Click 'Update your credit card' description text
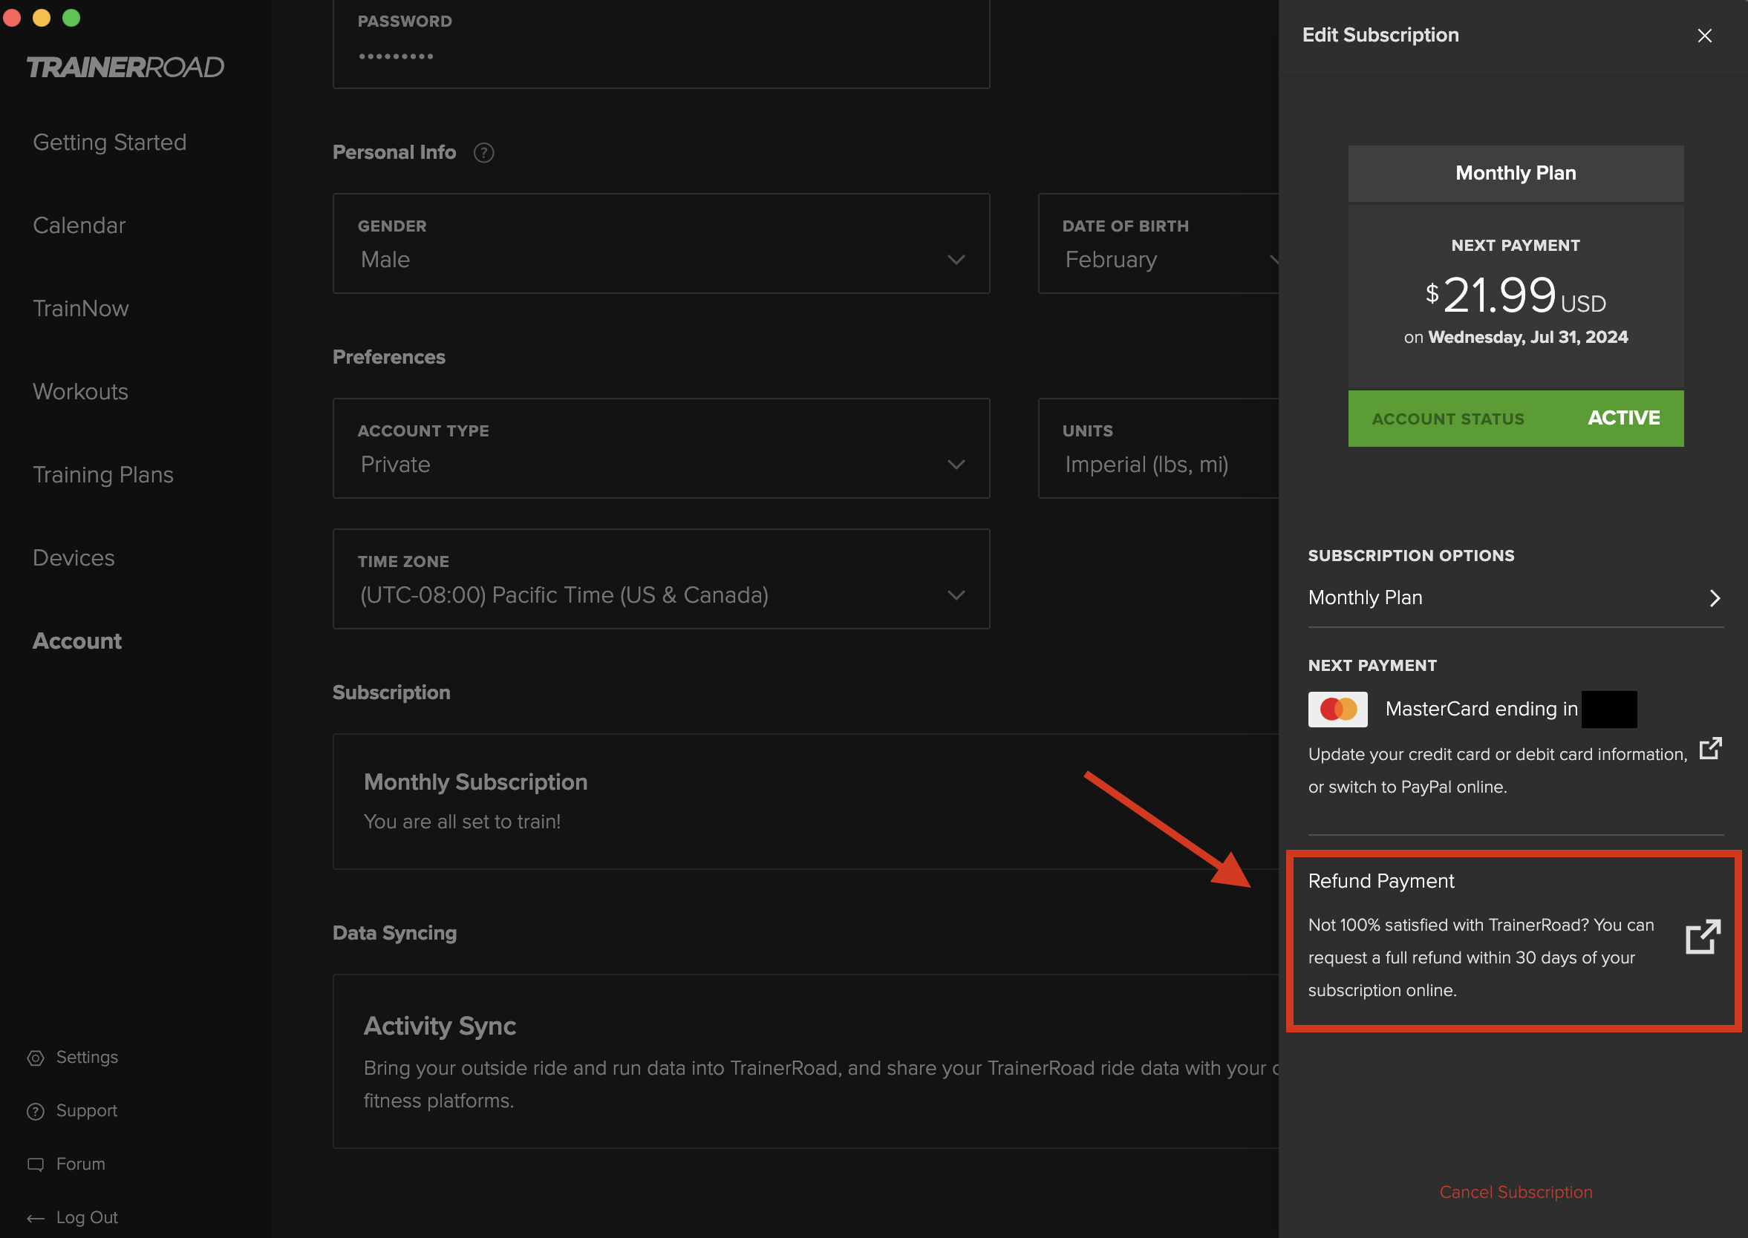This screenshot has height=1238, width=1748. [1498, 770]
